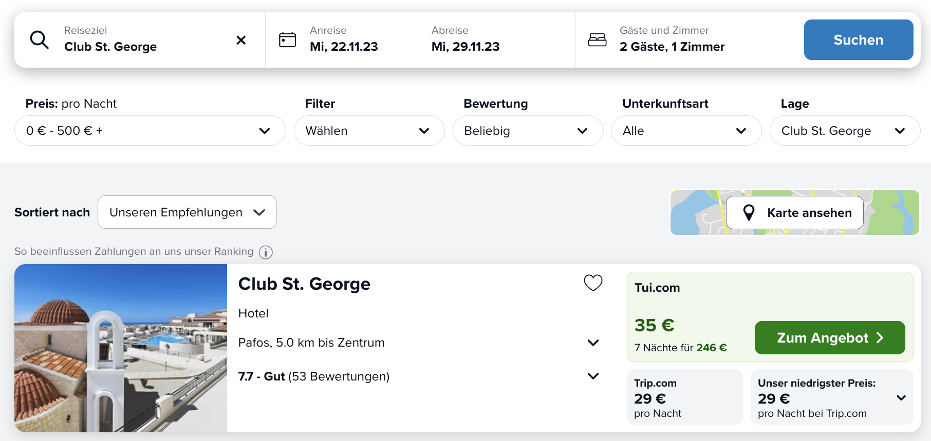Expand the lowest price options chevron
931x441 pixels.
[x=901, y=398]
